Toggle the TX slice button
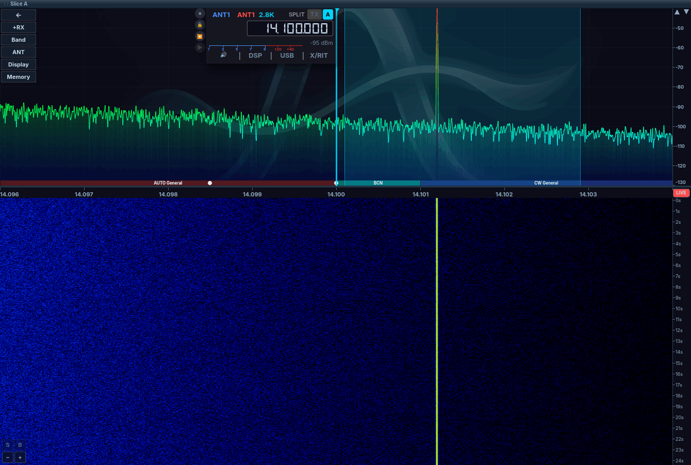Viewport: 691px width, 465px height. (314, 14)
